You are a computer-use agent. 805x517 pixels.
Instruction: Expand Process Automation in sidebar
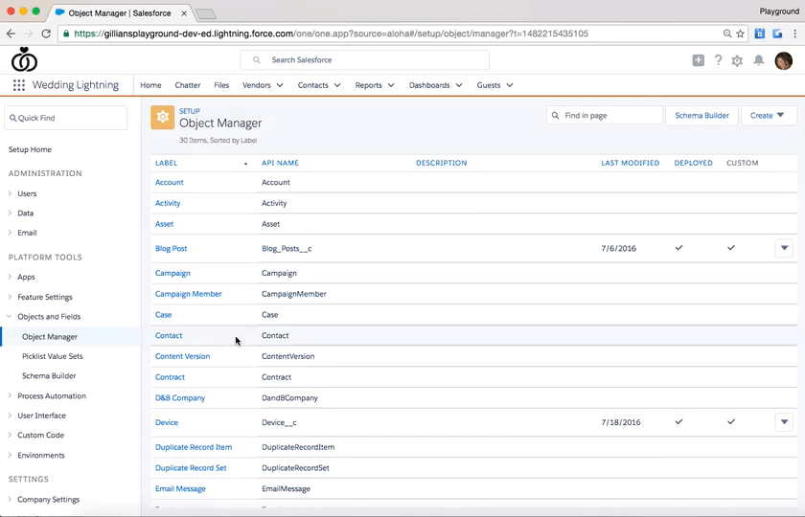point(10,395)
